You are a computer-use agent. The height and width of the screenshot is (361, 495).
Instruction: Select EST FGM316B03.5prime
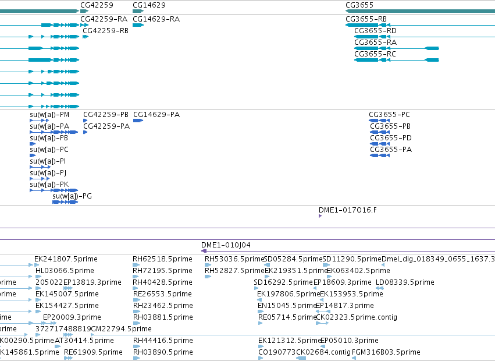pos(386,352)
